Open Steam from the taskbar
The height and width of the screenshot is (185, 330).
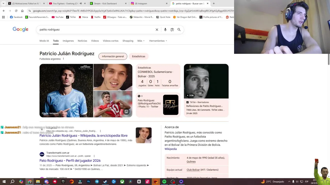pyautogui.click(x=105, y=182)
